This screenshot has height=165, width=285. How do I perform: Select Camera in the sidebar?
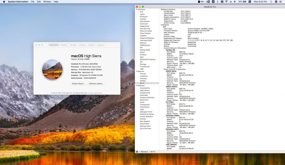click(x=143, y=19)
